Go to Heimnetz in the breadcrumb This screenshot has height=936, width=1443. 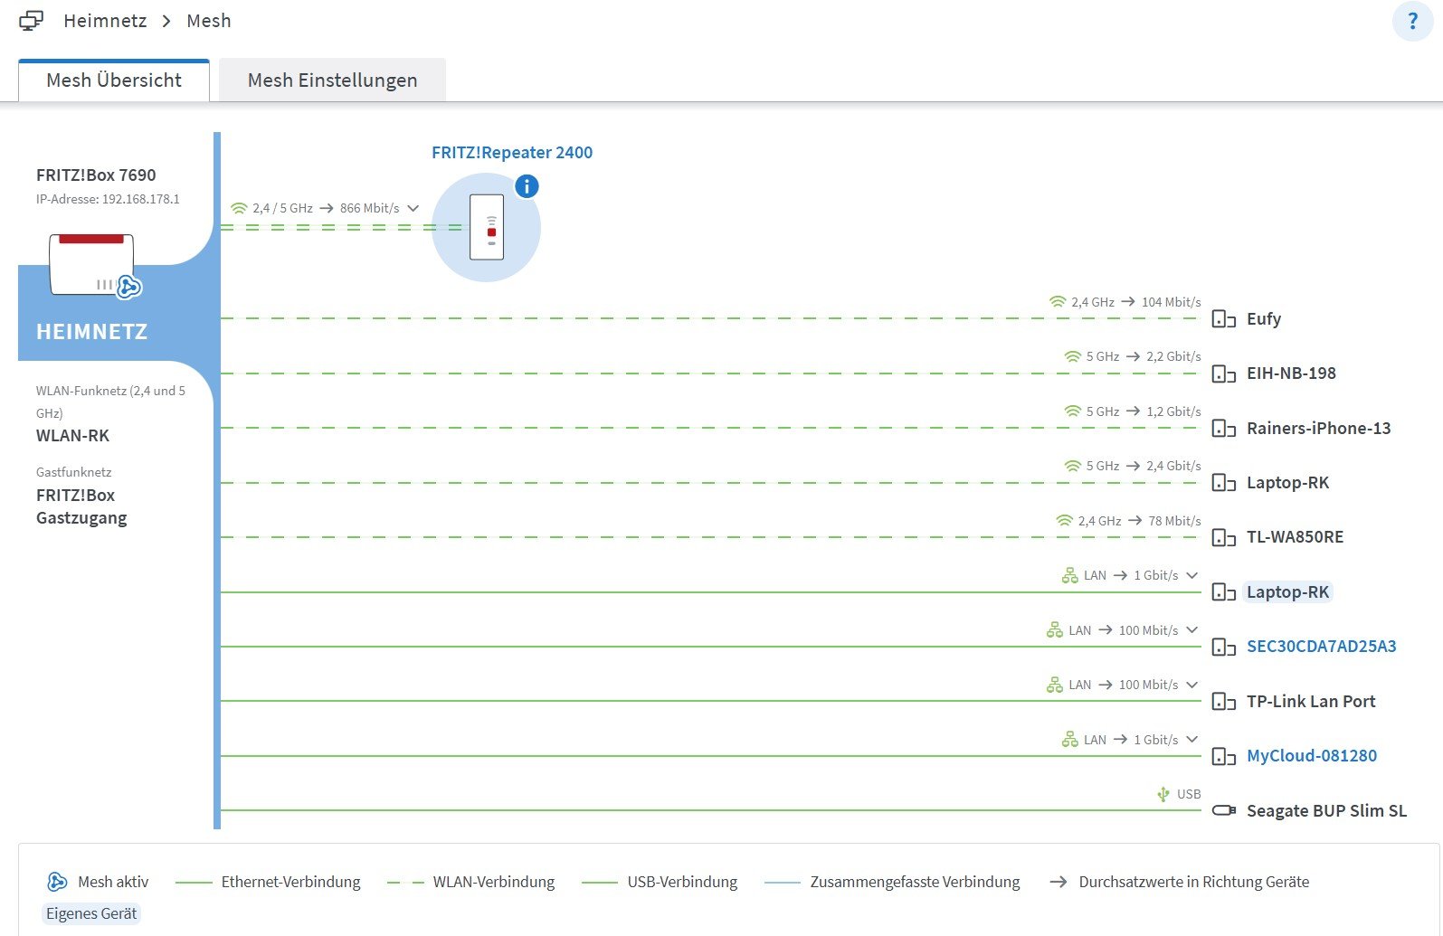pos(105,21)
